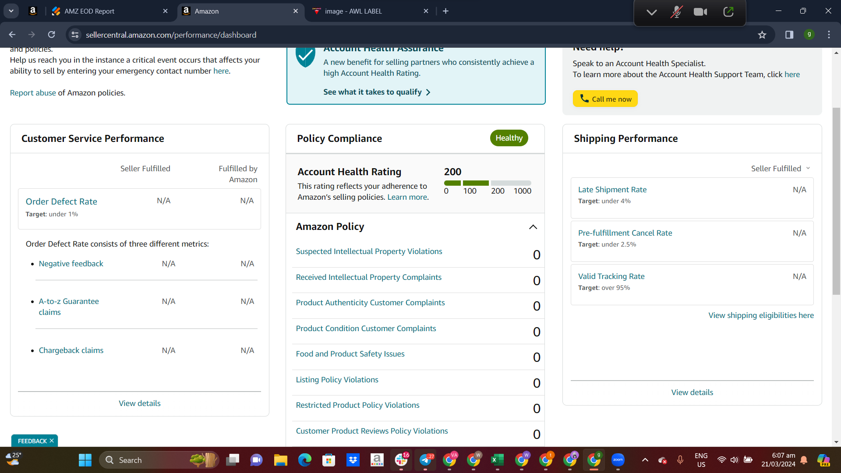The image size is (841, 473).
Task: Open Product Condition Customer Complaints
Action: pos(366,328)
